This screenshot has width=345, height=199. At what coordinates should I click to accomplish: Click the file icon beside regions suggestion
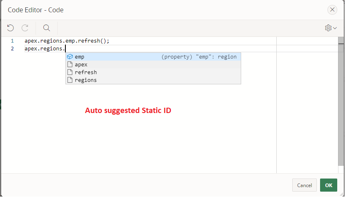(x=69, y=80)
